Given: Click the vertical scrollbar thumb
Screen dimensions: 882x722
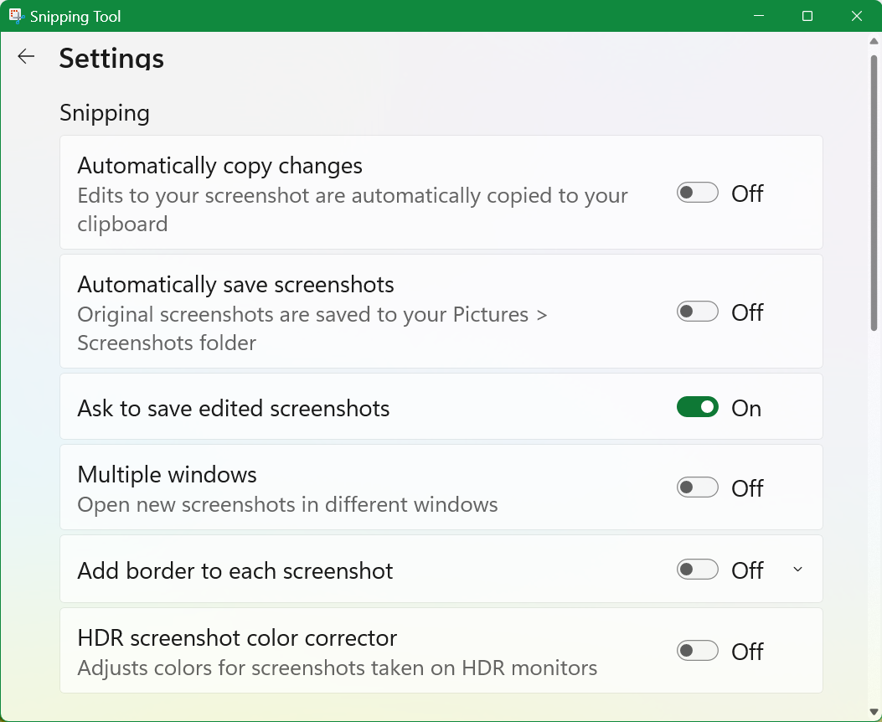Looking at the screenshot, I should pos(874,193).
